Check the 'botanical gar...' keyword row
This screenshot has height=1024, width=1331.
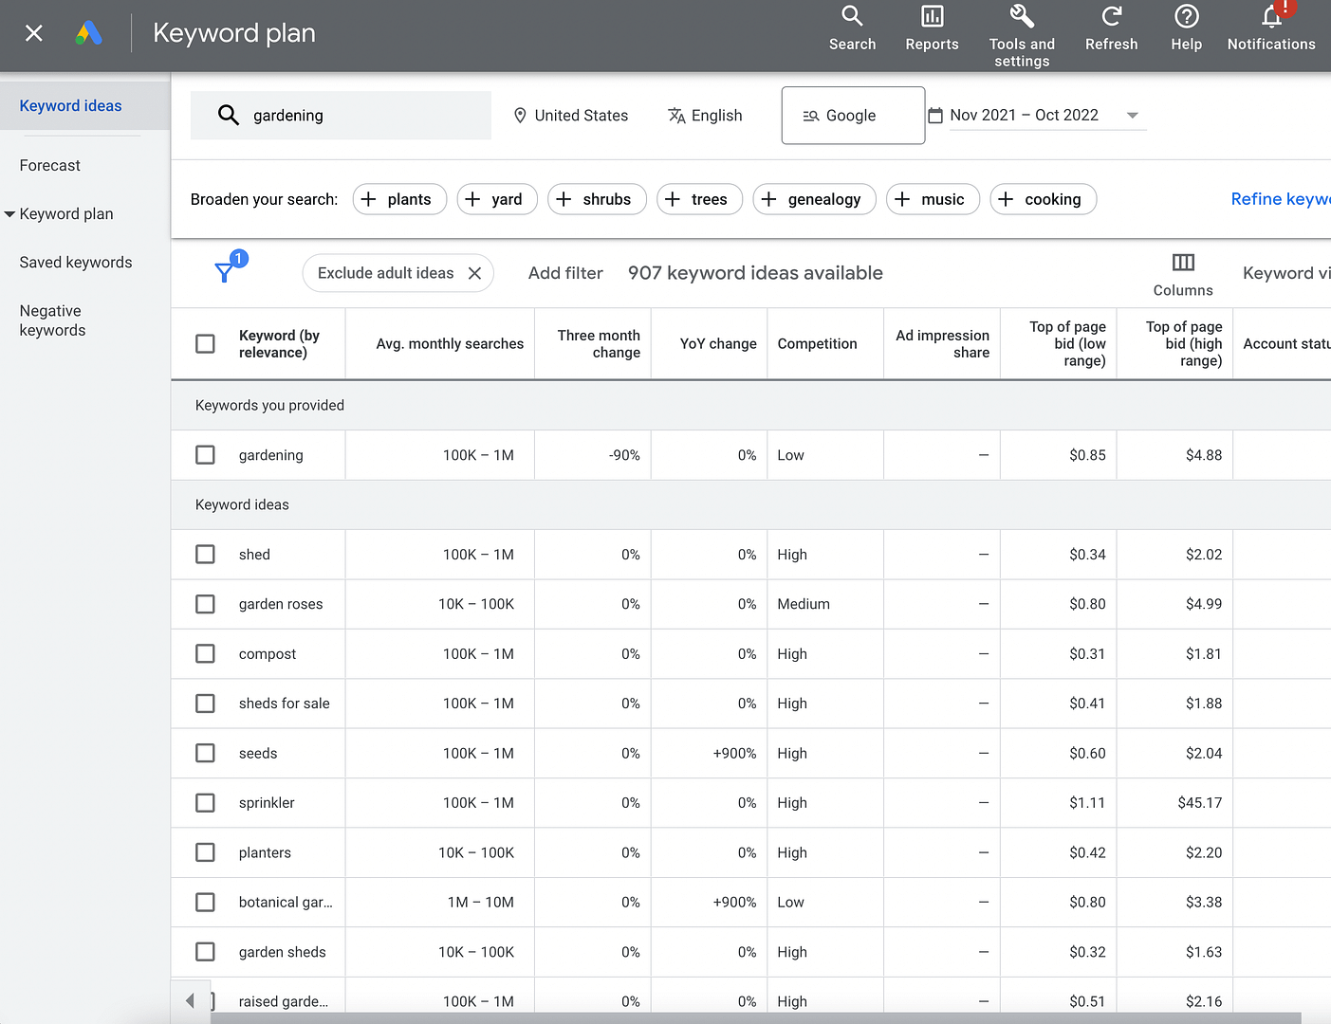click(x=205, y=902)
